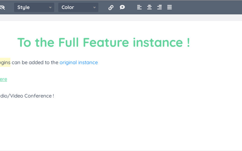
Task: Open the Style dropdown
Action: point(34,7)
